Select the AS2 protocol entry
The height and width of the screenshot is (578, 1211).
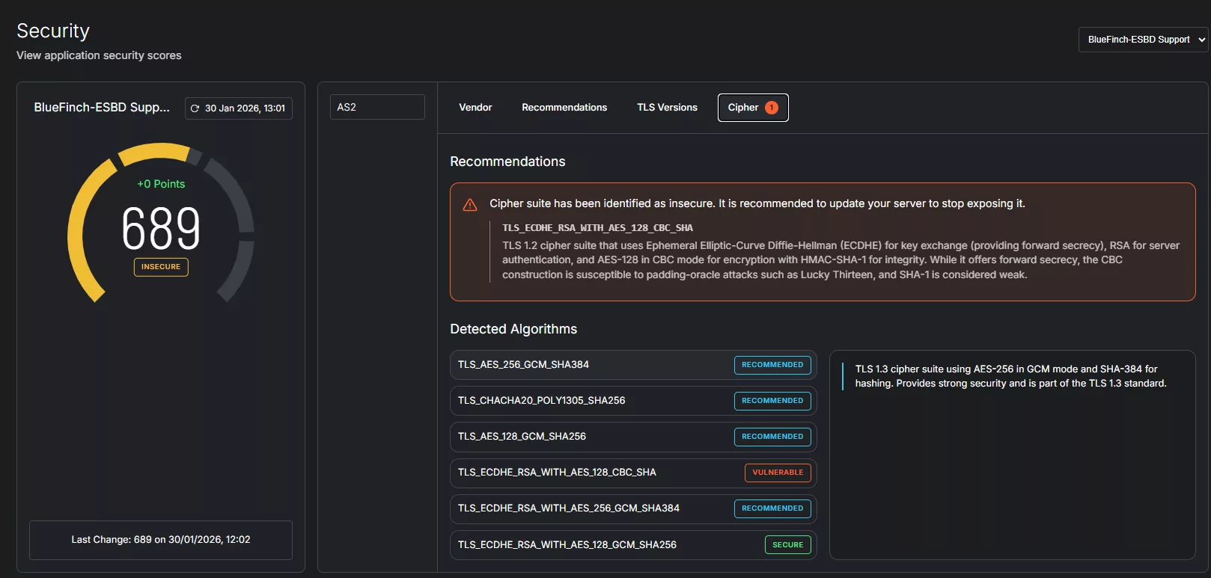(377, 107)
